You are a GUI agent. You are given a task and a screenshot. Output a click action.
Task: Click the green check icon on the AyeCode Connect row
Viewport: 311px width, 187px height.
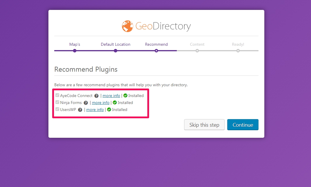coord(125,96)
